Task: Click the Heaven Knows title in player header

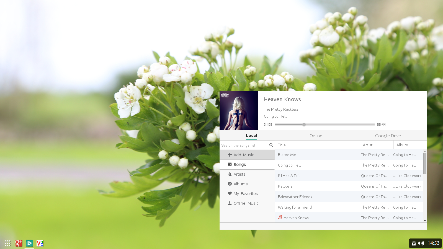Action: (282, 99)
